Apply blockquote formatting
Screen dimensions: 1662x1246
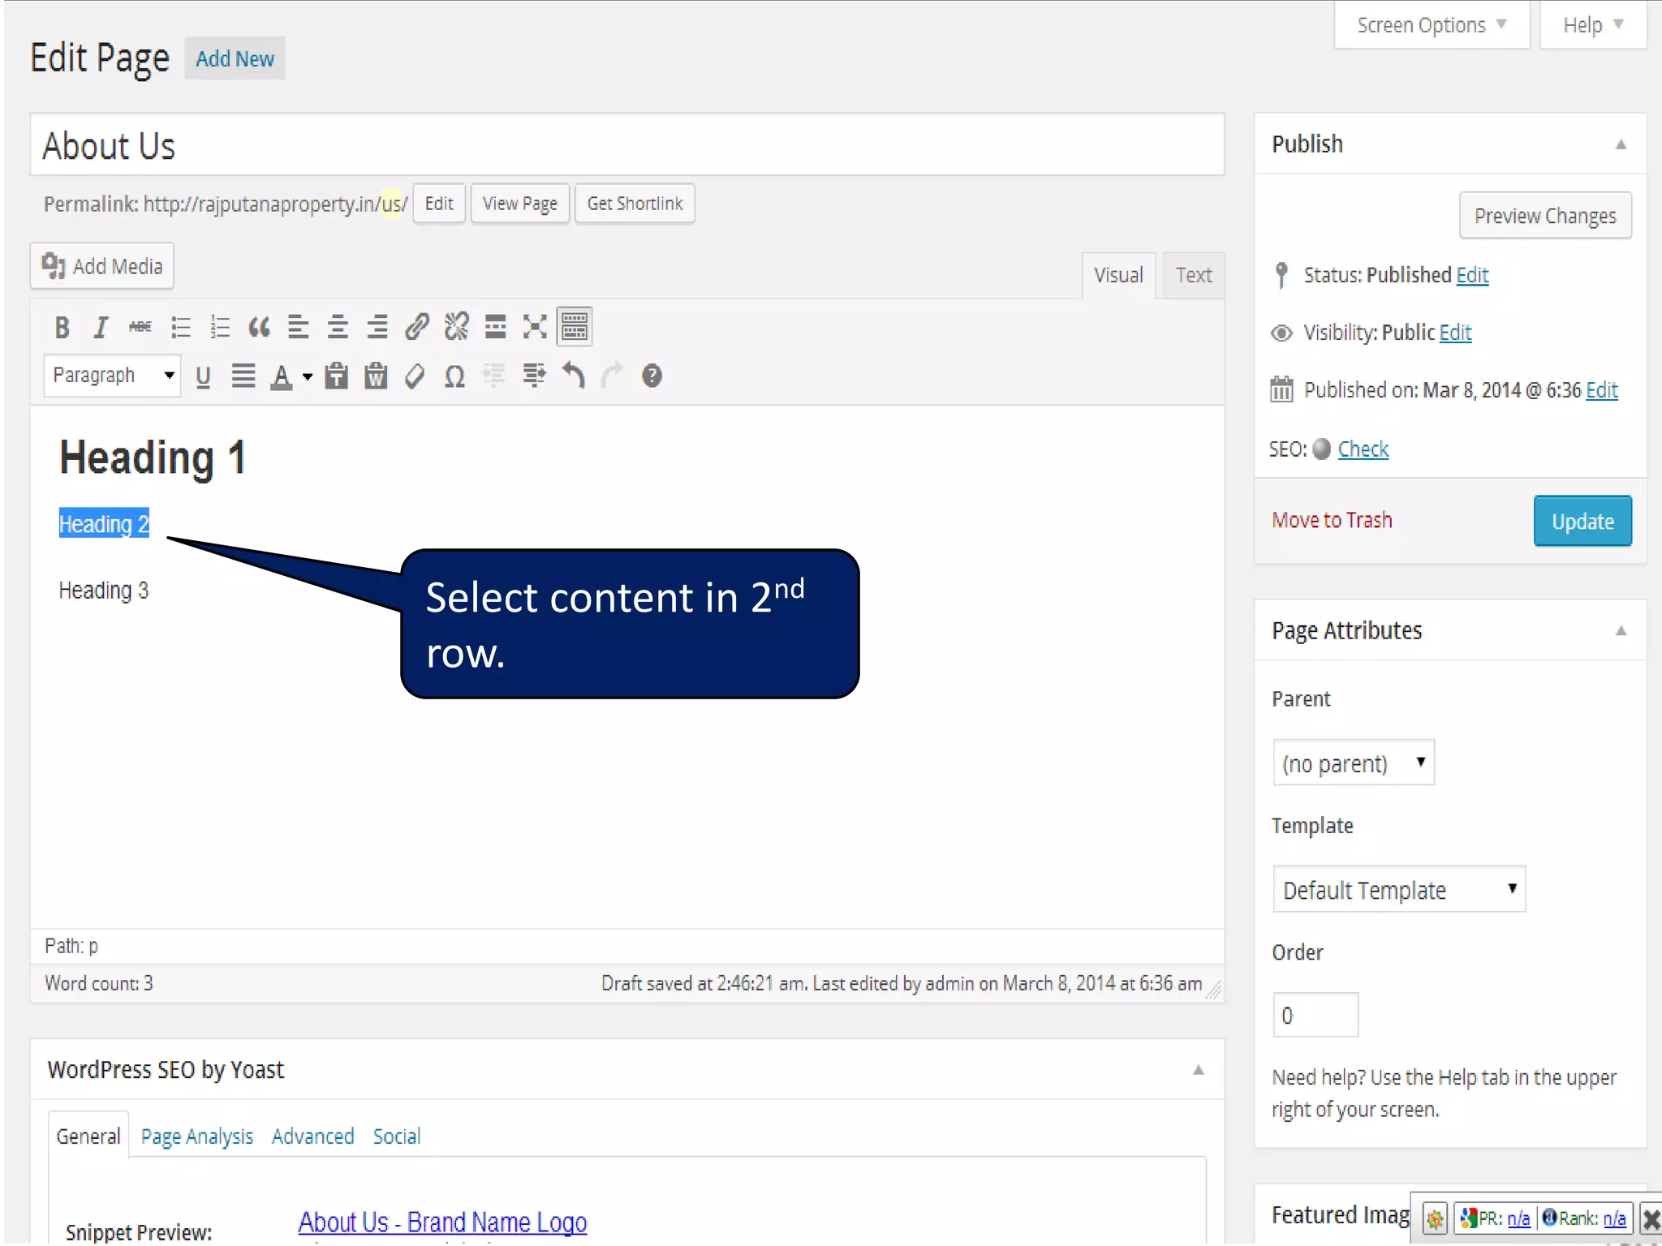coord(259,328)
